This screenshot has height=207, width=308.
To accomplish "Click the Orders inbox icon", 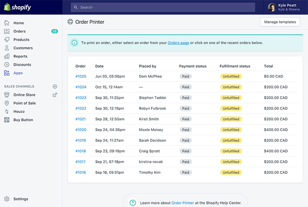I will coord(7,31).
